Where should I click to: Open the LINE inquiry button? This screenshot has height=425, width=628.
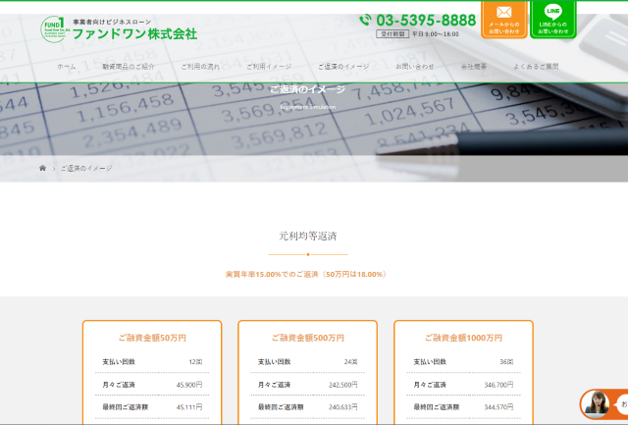[x=553, y=19]
